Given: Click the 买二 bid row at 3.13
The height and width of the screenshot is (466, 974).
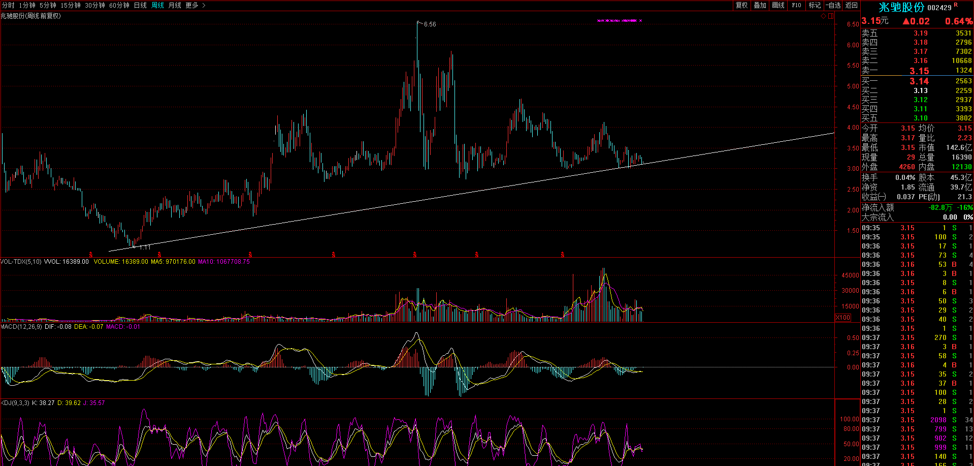Looking at the screenshot, I should tap(917, 90).
